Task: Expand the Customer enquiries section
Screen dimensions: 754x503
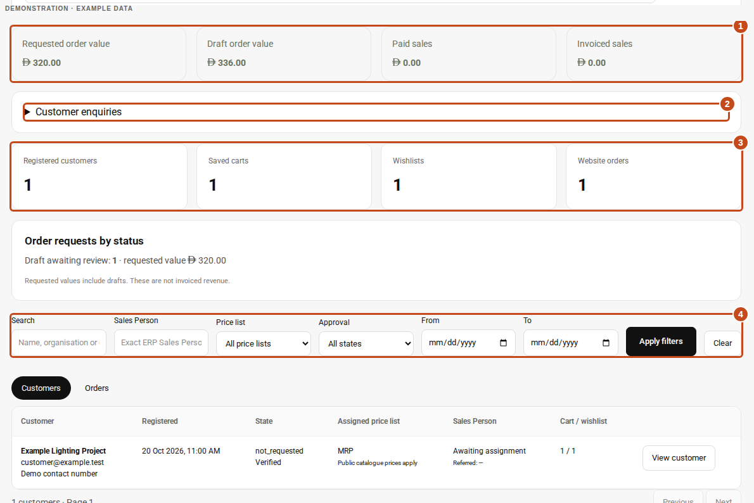Action: click(x=376, y=112)
